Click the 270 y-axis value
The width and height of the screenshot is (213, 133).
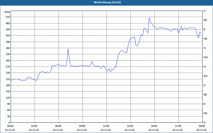point(8,67)
